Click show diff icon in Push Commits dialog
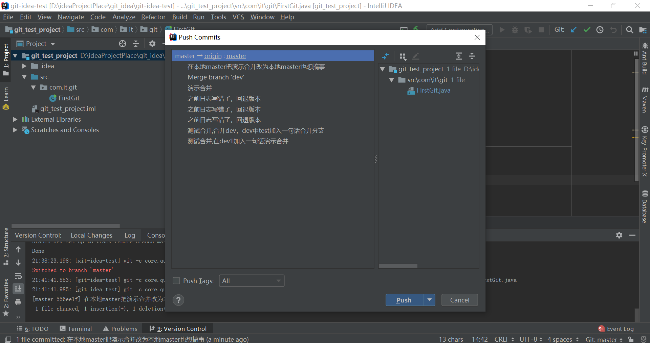Viewport: 650px width, 343px height. click(386, 56)
